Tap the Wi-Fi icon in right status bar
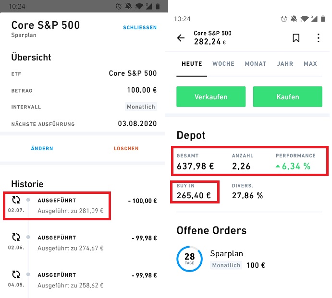 305,19
